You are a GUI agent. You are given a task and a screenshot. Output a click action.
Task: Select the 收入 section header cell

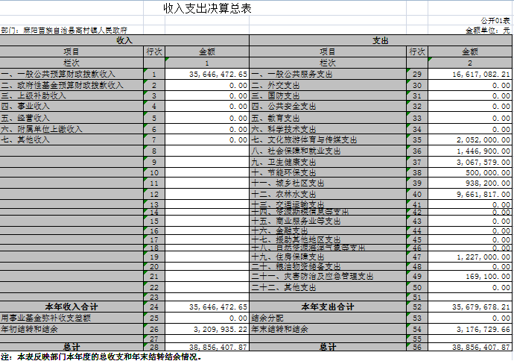(124, 40)
